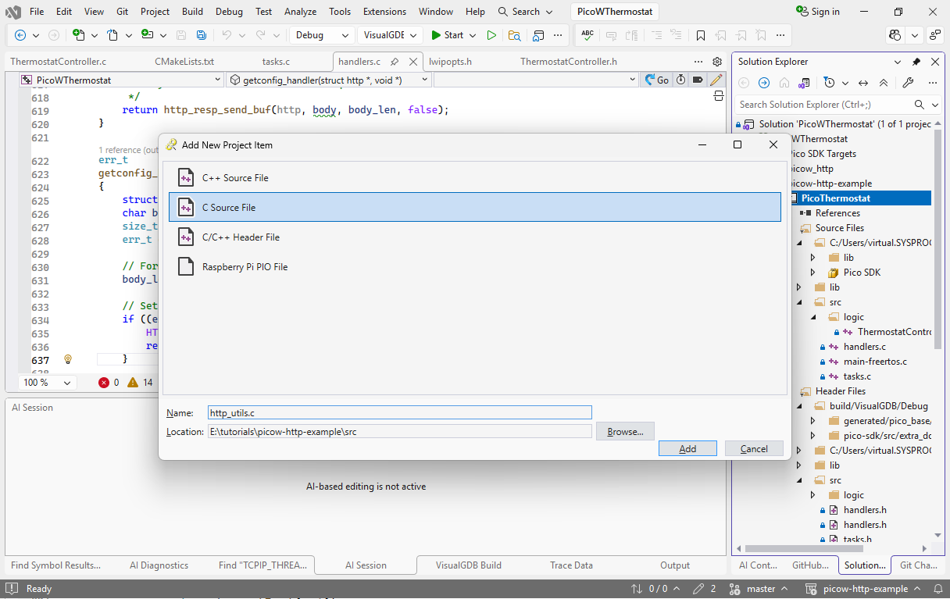Click Collapse All in Solution Explorer
Screen dimensions: 950x599
click(884, 83)
